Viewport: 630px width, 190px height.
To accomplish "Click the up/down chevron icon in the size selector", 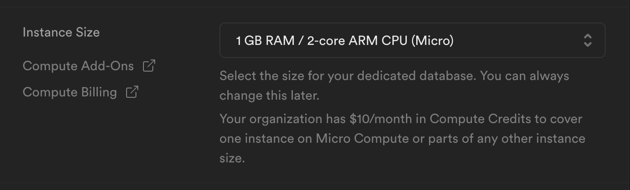I will [588, 40].
